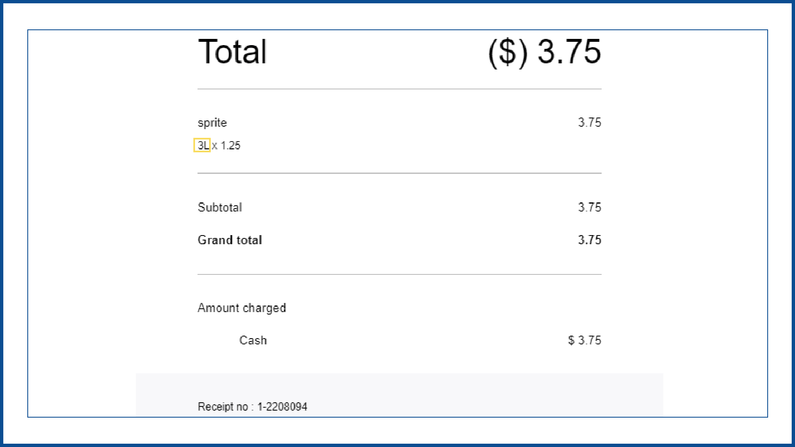
Task: Click the sprite line price 3.75
Action: click(589, 123)
